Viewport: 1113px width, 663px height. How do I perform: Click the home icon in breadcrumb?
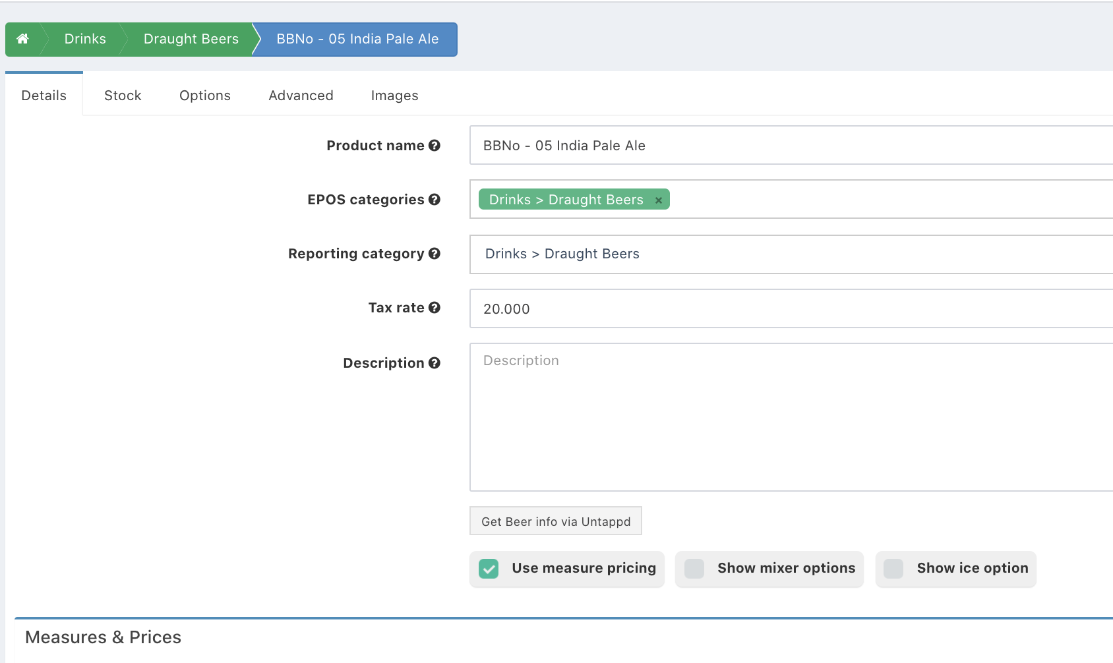(x=22, y=39)
